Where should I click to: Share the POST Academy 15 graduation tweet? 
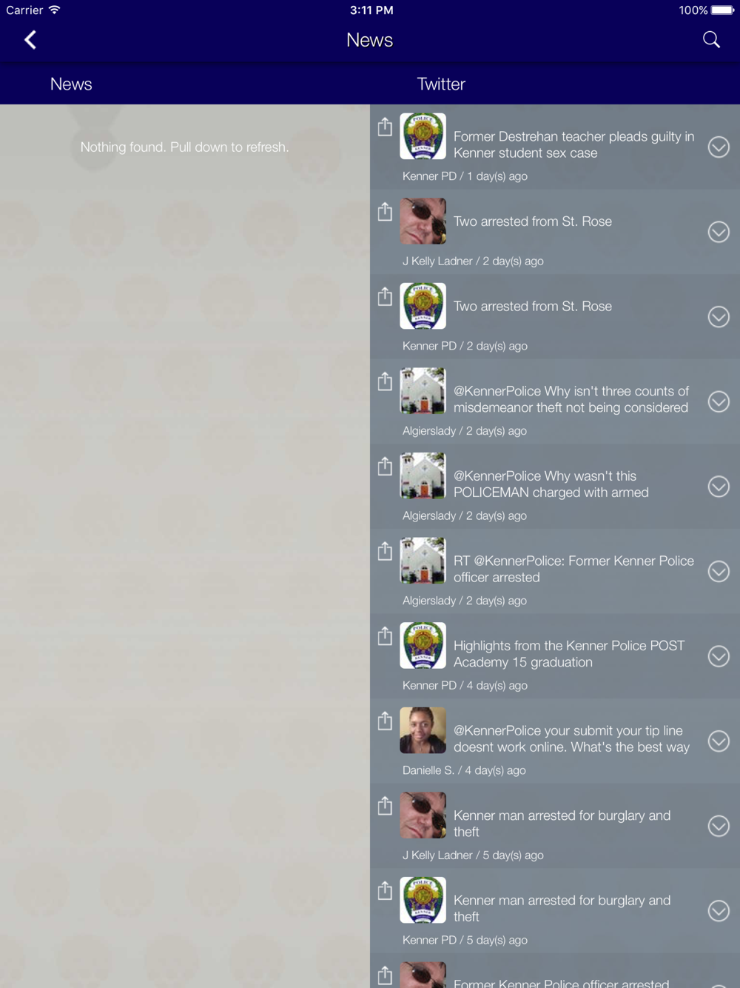[x=385, y=636]
